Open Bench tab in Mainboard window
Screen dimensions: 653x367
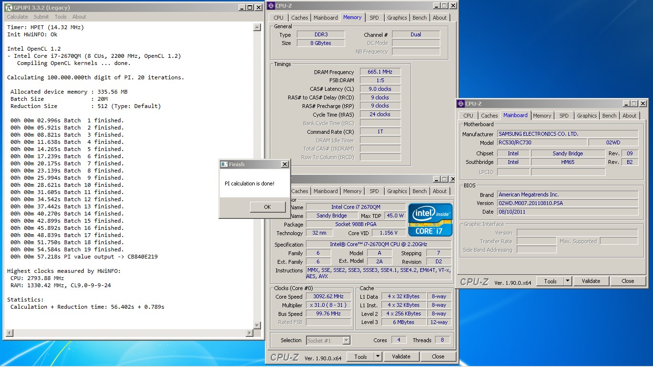click(609, 116)
